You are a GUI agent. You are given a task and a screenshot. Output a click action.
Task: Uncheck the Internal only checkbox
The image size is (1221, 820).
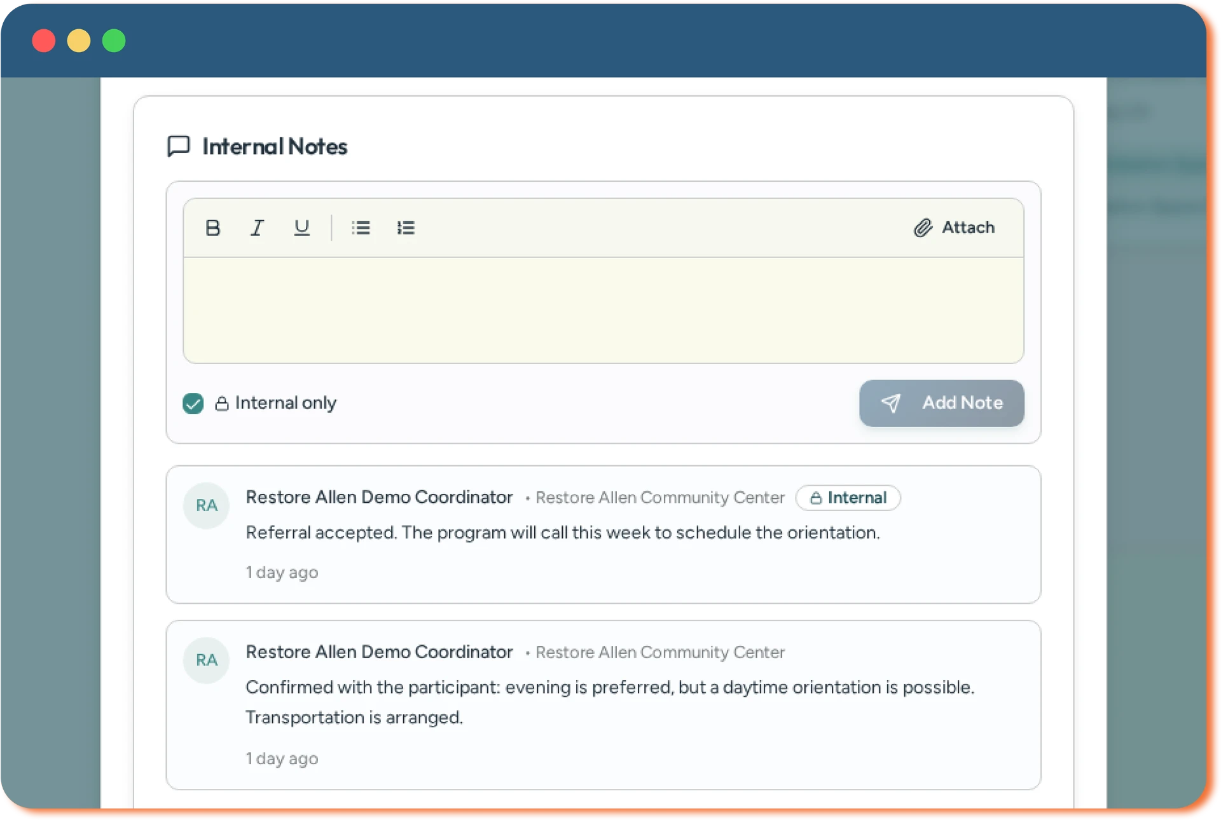tap(193, 403)
